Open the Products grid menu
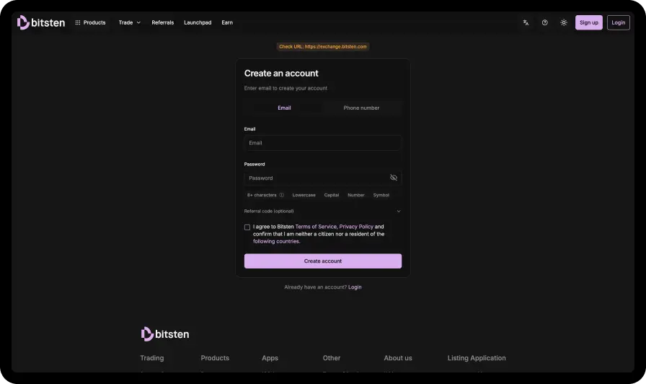 click(x=90, y=22)
